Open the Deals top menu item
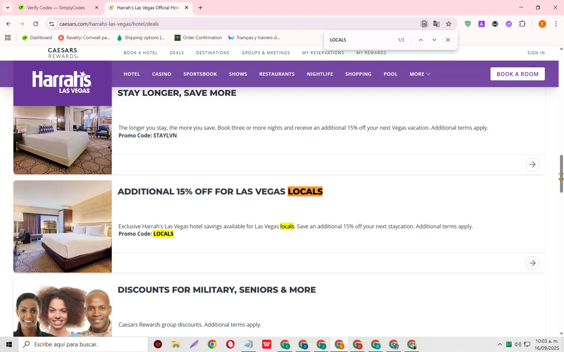564x352 pixels. (177, 53)
